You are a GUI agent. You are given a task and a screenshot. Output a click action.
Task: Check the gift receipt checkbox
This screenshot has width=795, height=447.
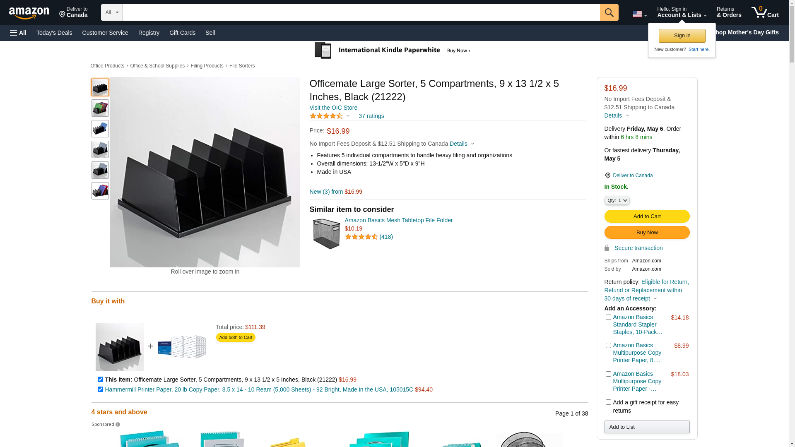608,402
